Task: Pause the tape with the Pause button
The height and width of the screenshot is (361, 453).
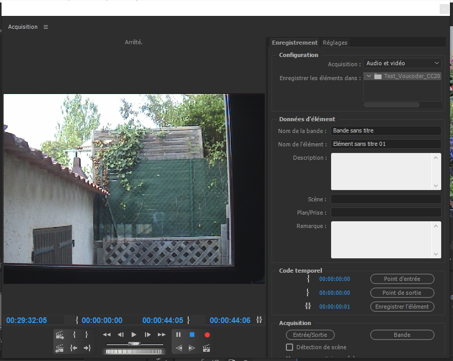Action: [178, 335]
